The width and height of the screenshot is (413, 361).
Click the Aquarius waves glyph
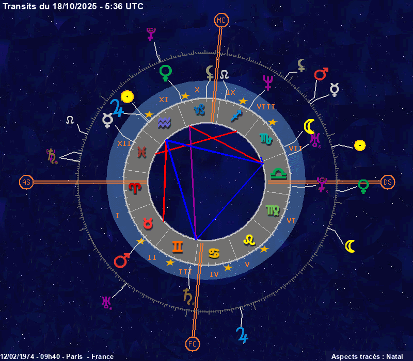point(164,122)
